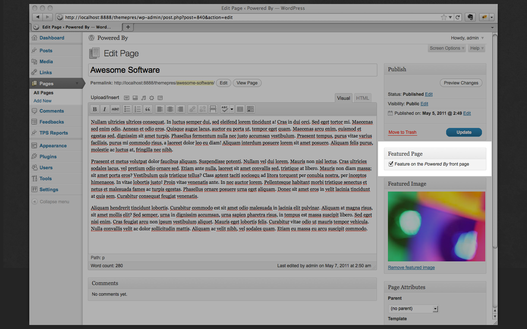Expand the Help panel
The width and height of the screenshot is (527, 329).
[476, 48]
